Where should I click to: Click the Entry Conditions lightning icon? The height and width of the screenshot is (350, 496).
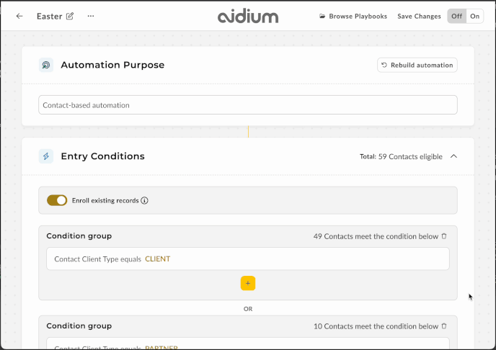click(46, 156)
